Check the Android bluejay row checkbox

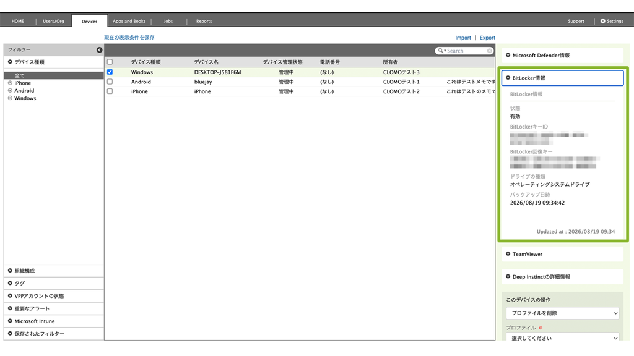pyautogui.click(x=110, y=82)
